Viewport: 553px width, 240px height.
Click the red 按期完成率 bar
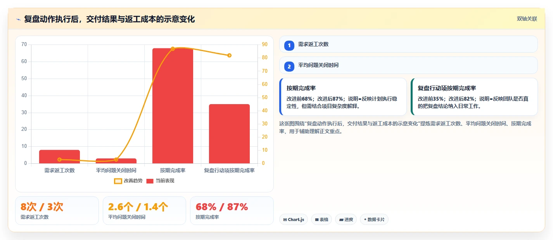tap(173, 106)
